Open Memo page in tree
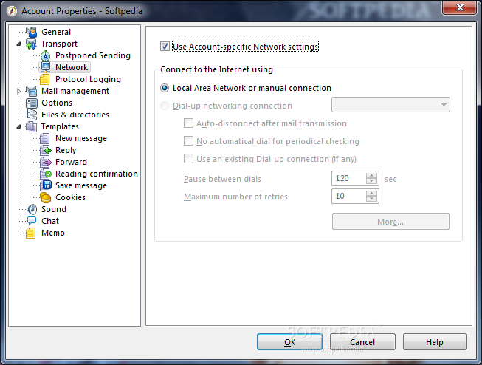Screen dimensions: 482x365 coord(53,233)
